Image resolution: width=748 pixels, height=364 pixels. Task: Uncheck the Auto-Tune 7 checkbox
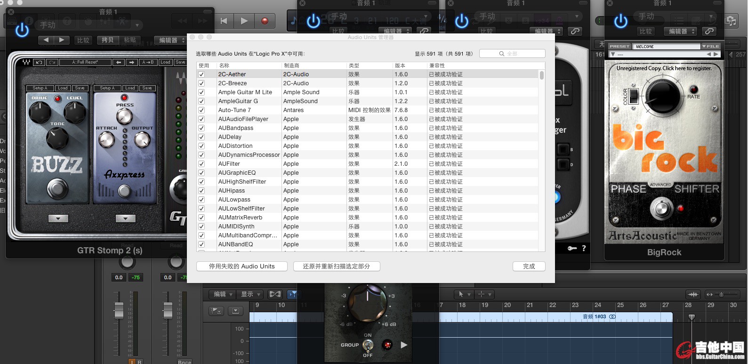coord(201,110)
